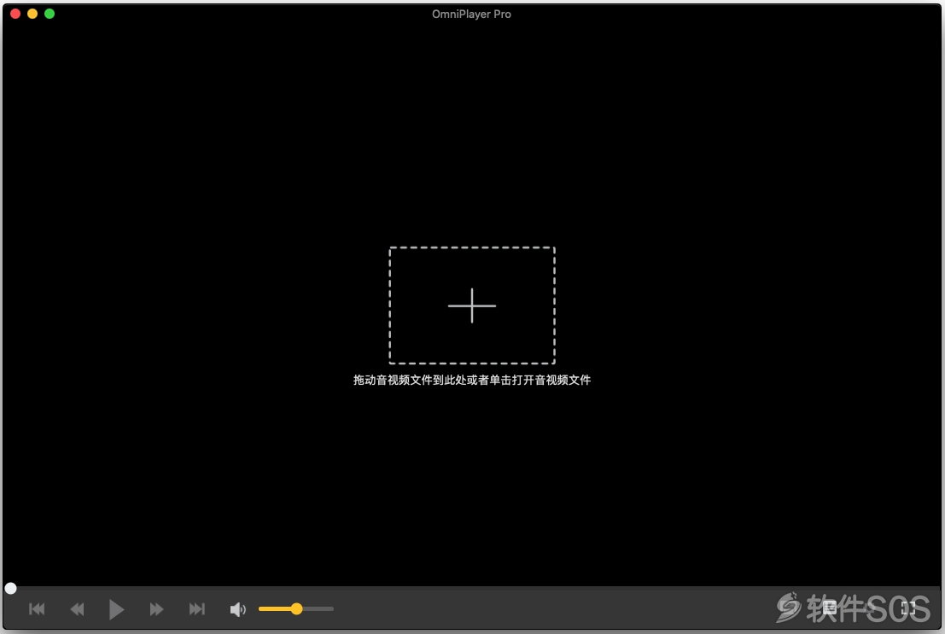The height and width of the screenshot is (634, 945).
Task: Skip to the previous track
Action: (x=37, y=609)
